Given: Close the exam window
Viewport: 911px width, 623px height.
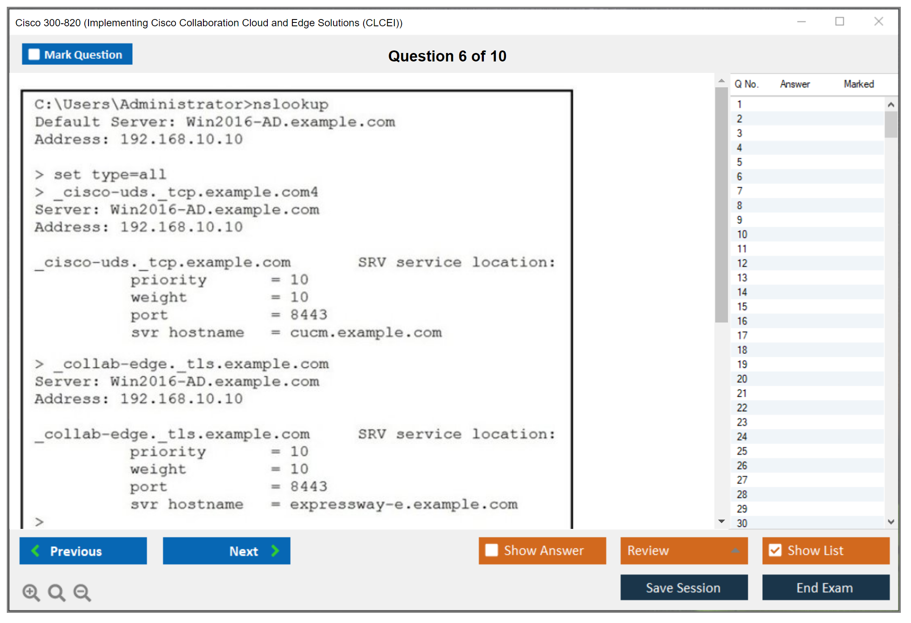Looking at the screenshot, I should coord(878,22).
